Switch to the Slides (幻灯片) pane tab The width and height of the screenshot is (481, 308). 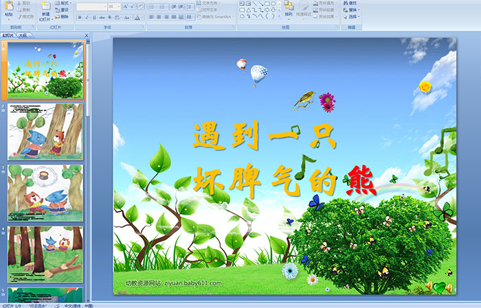coord(8,34)
